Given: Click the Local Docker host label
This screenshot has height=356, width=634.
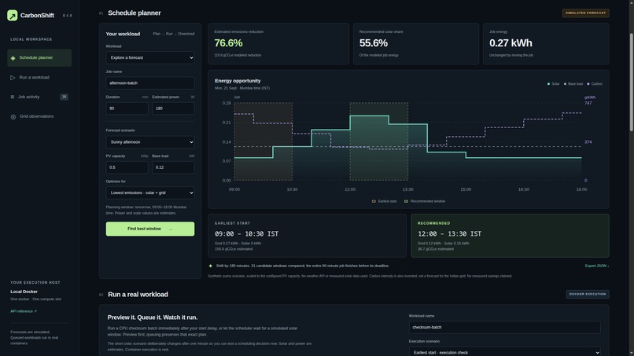Looking at the screenshot, I should [24, 292].
